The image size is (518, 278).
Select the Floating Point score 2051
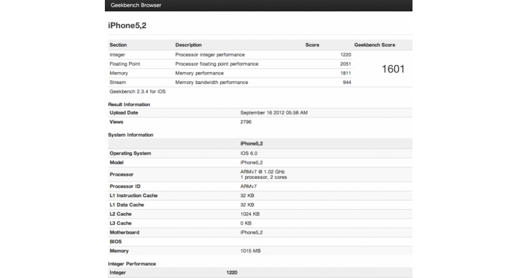pyautogui.click(x=346, y=64)
